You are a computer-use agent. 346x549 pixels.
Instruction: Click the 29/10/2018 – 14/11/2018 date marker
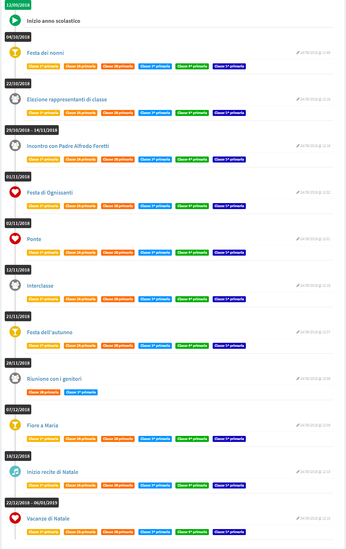coord(32,130)
